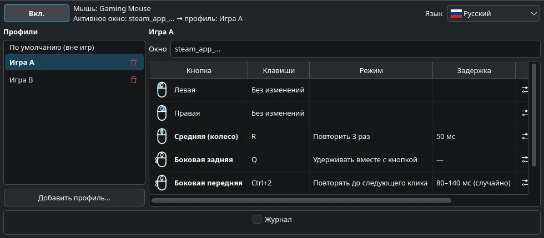
Task: Click the Russian flag icon
Action: pyautogui.click(x=456, y=14)
